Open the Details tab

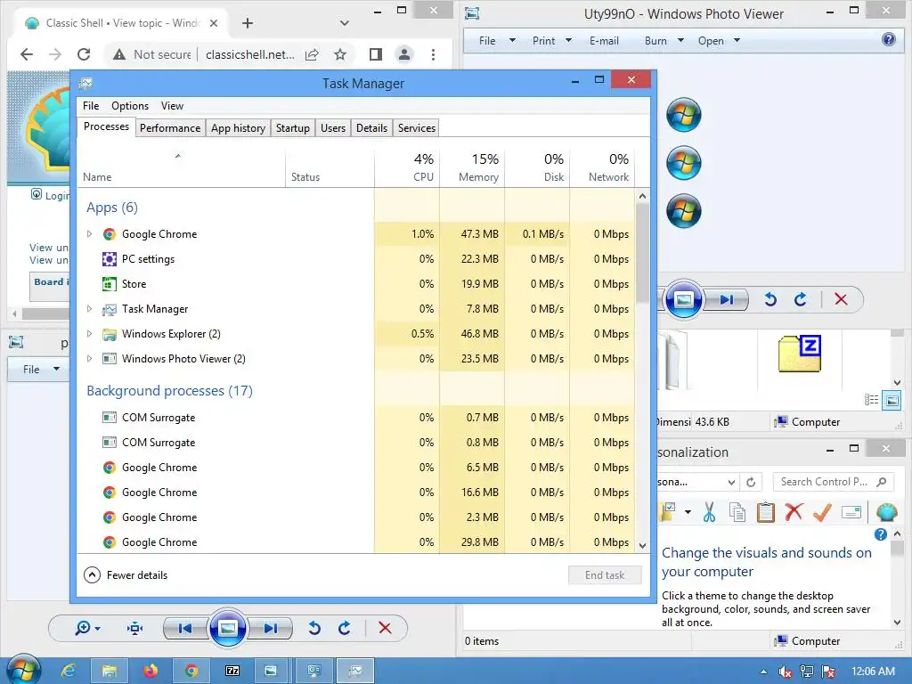pos(371,128)
